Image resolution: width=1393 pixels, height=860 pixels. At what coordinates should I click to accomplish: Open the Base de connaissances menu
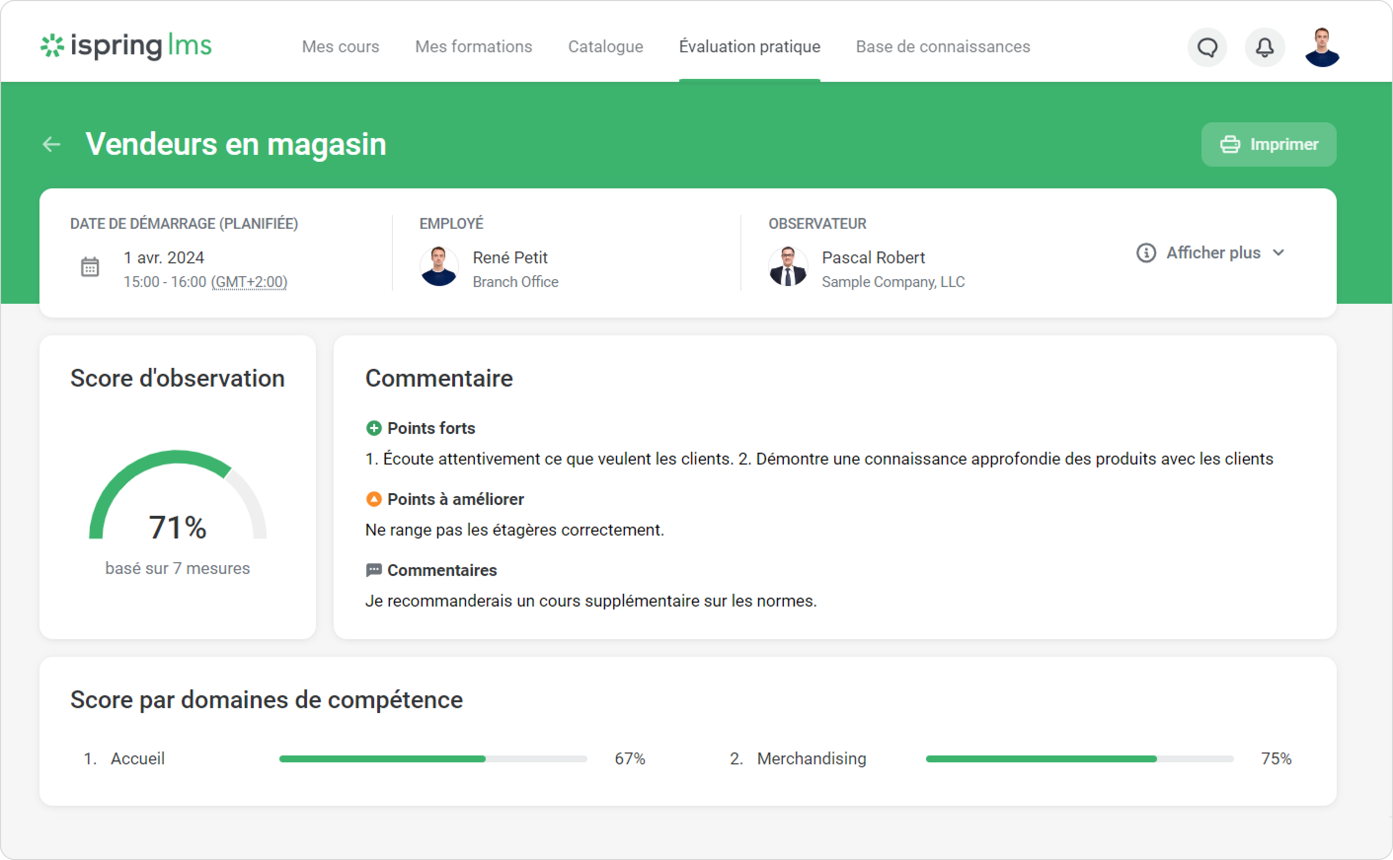click(942, 47)
